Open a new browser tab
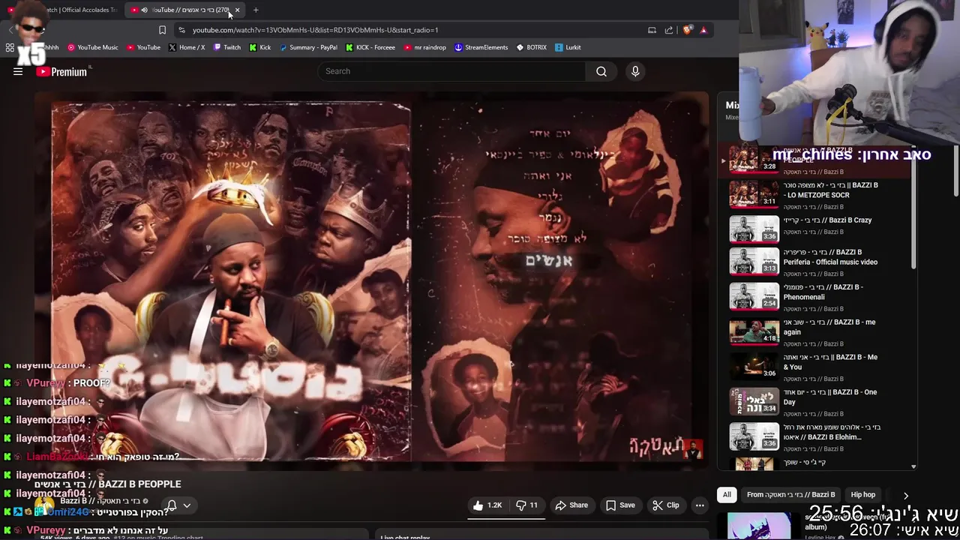960x540 pixels. (x=256, y=10)
